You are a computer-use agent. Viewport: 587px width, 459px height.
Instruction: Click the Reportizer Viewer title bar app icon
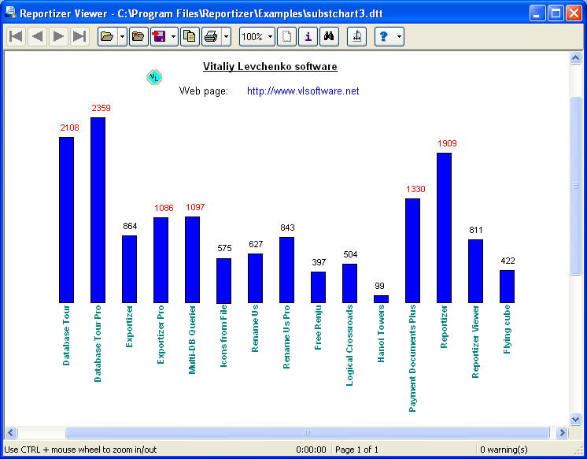[x=11, y=13]
